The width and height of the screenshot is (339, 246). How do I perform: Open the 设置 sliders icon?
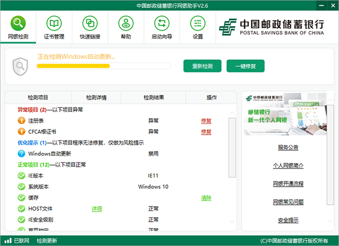[x=198, y=23]
